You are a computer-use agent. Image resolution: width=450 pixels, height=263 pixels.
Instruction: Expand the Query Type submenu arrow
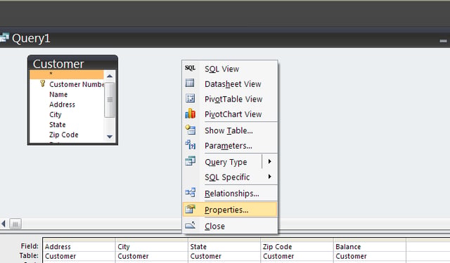[269, 161]
